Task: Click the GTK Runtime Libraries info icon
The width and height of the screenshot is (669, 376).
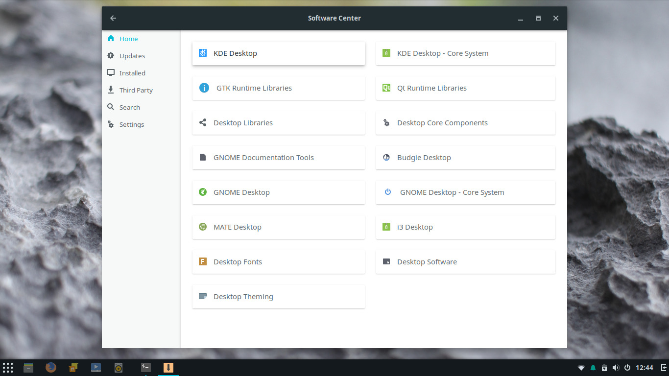Action: point(204,88)
